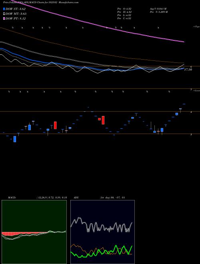
Task: Click the magenta DOW PT legend swatch
Action: (4, 18)
